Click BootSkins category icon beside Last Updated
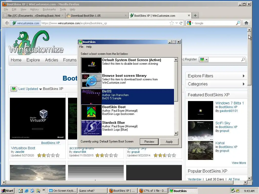This screenshot has height=194, width=259. [14, 89]
